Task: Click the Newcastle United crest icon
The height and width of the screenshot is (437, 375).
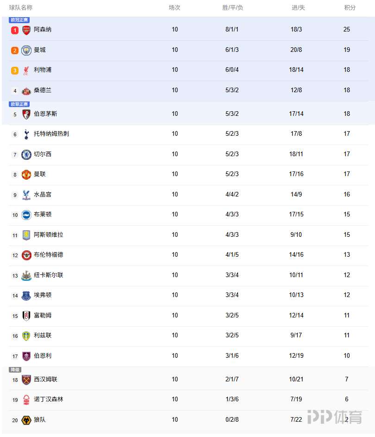Action: click(x=26, y=275)
